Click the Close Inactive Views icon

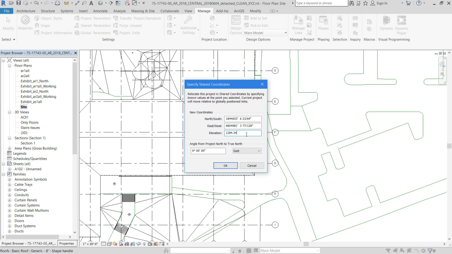point(127,3)
